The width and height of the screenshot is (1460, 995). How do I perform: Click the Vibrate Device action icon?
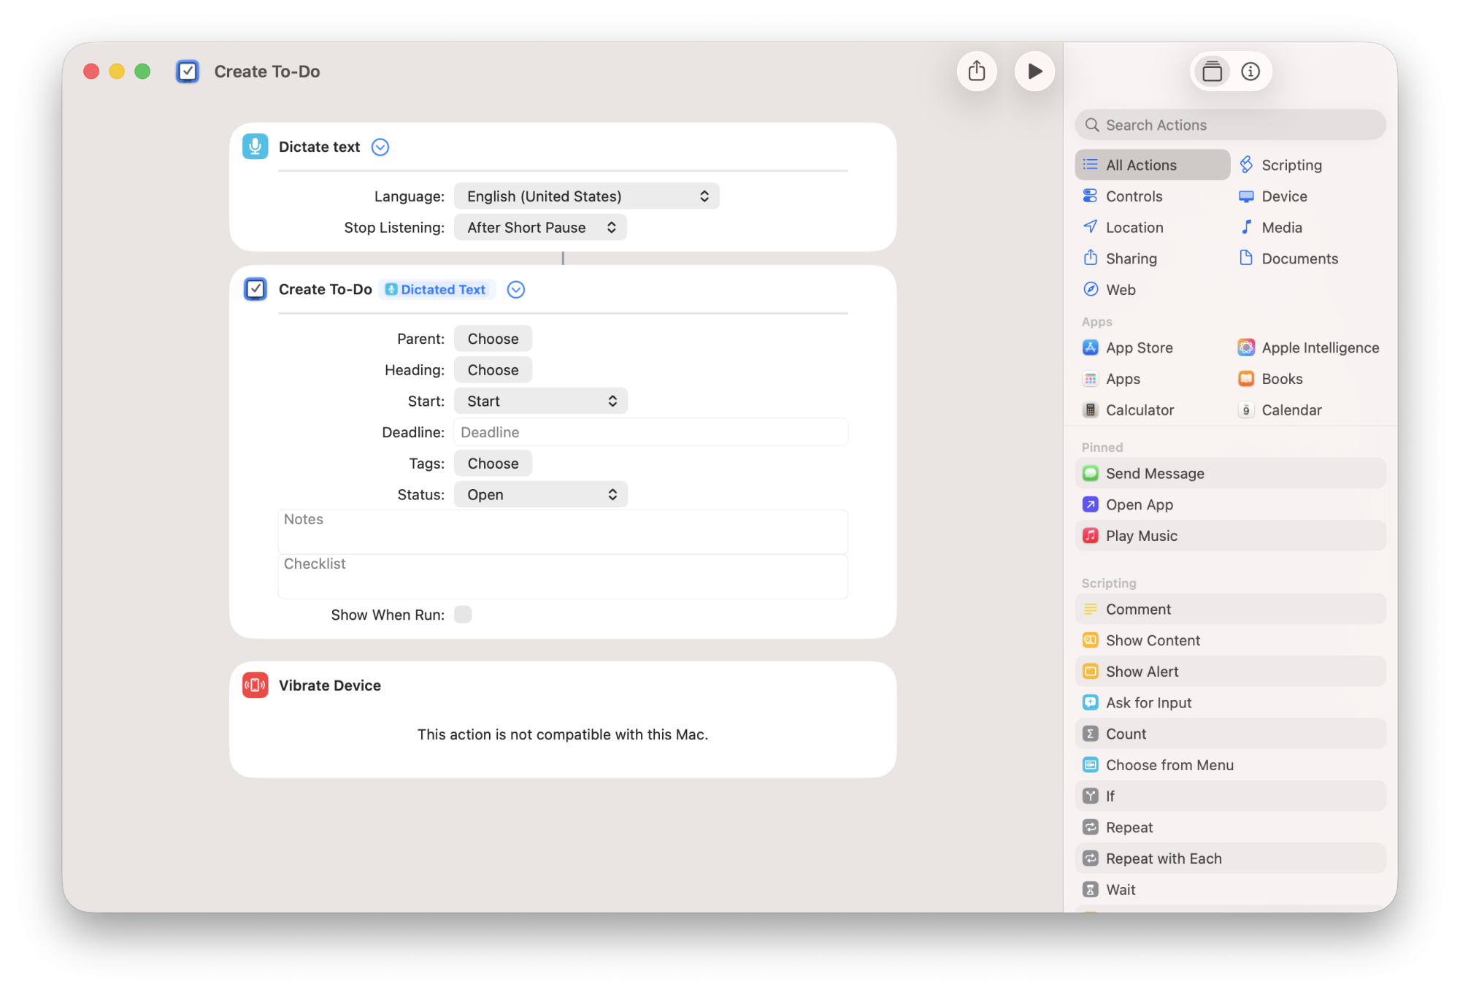pyautogui.click(x=255, y=685)
